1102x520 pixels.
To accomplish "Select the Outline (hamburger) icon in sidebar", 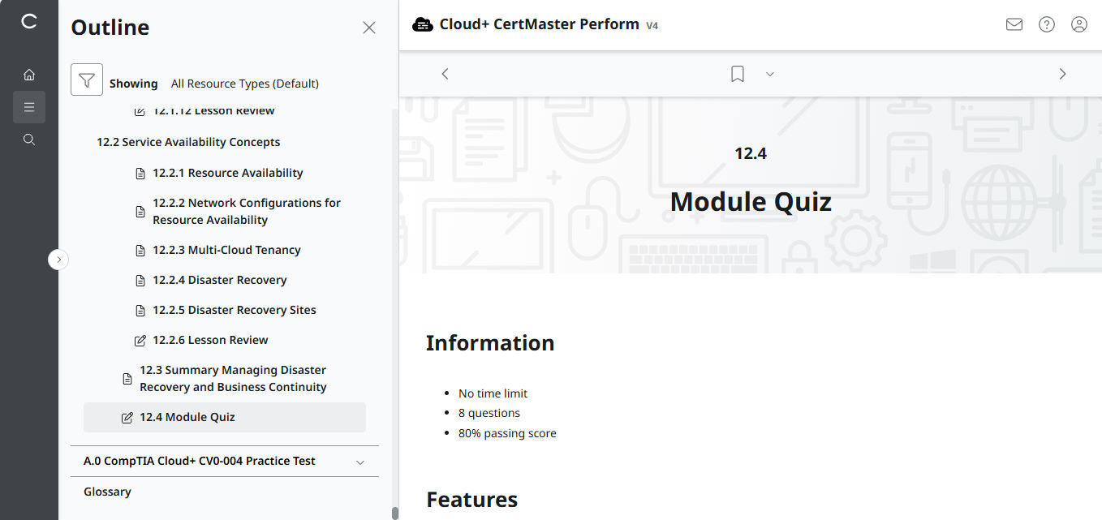I will point(29,106).
